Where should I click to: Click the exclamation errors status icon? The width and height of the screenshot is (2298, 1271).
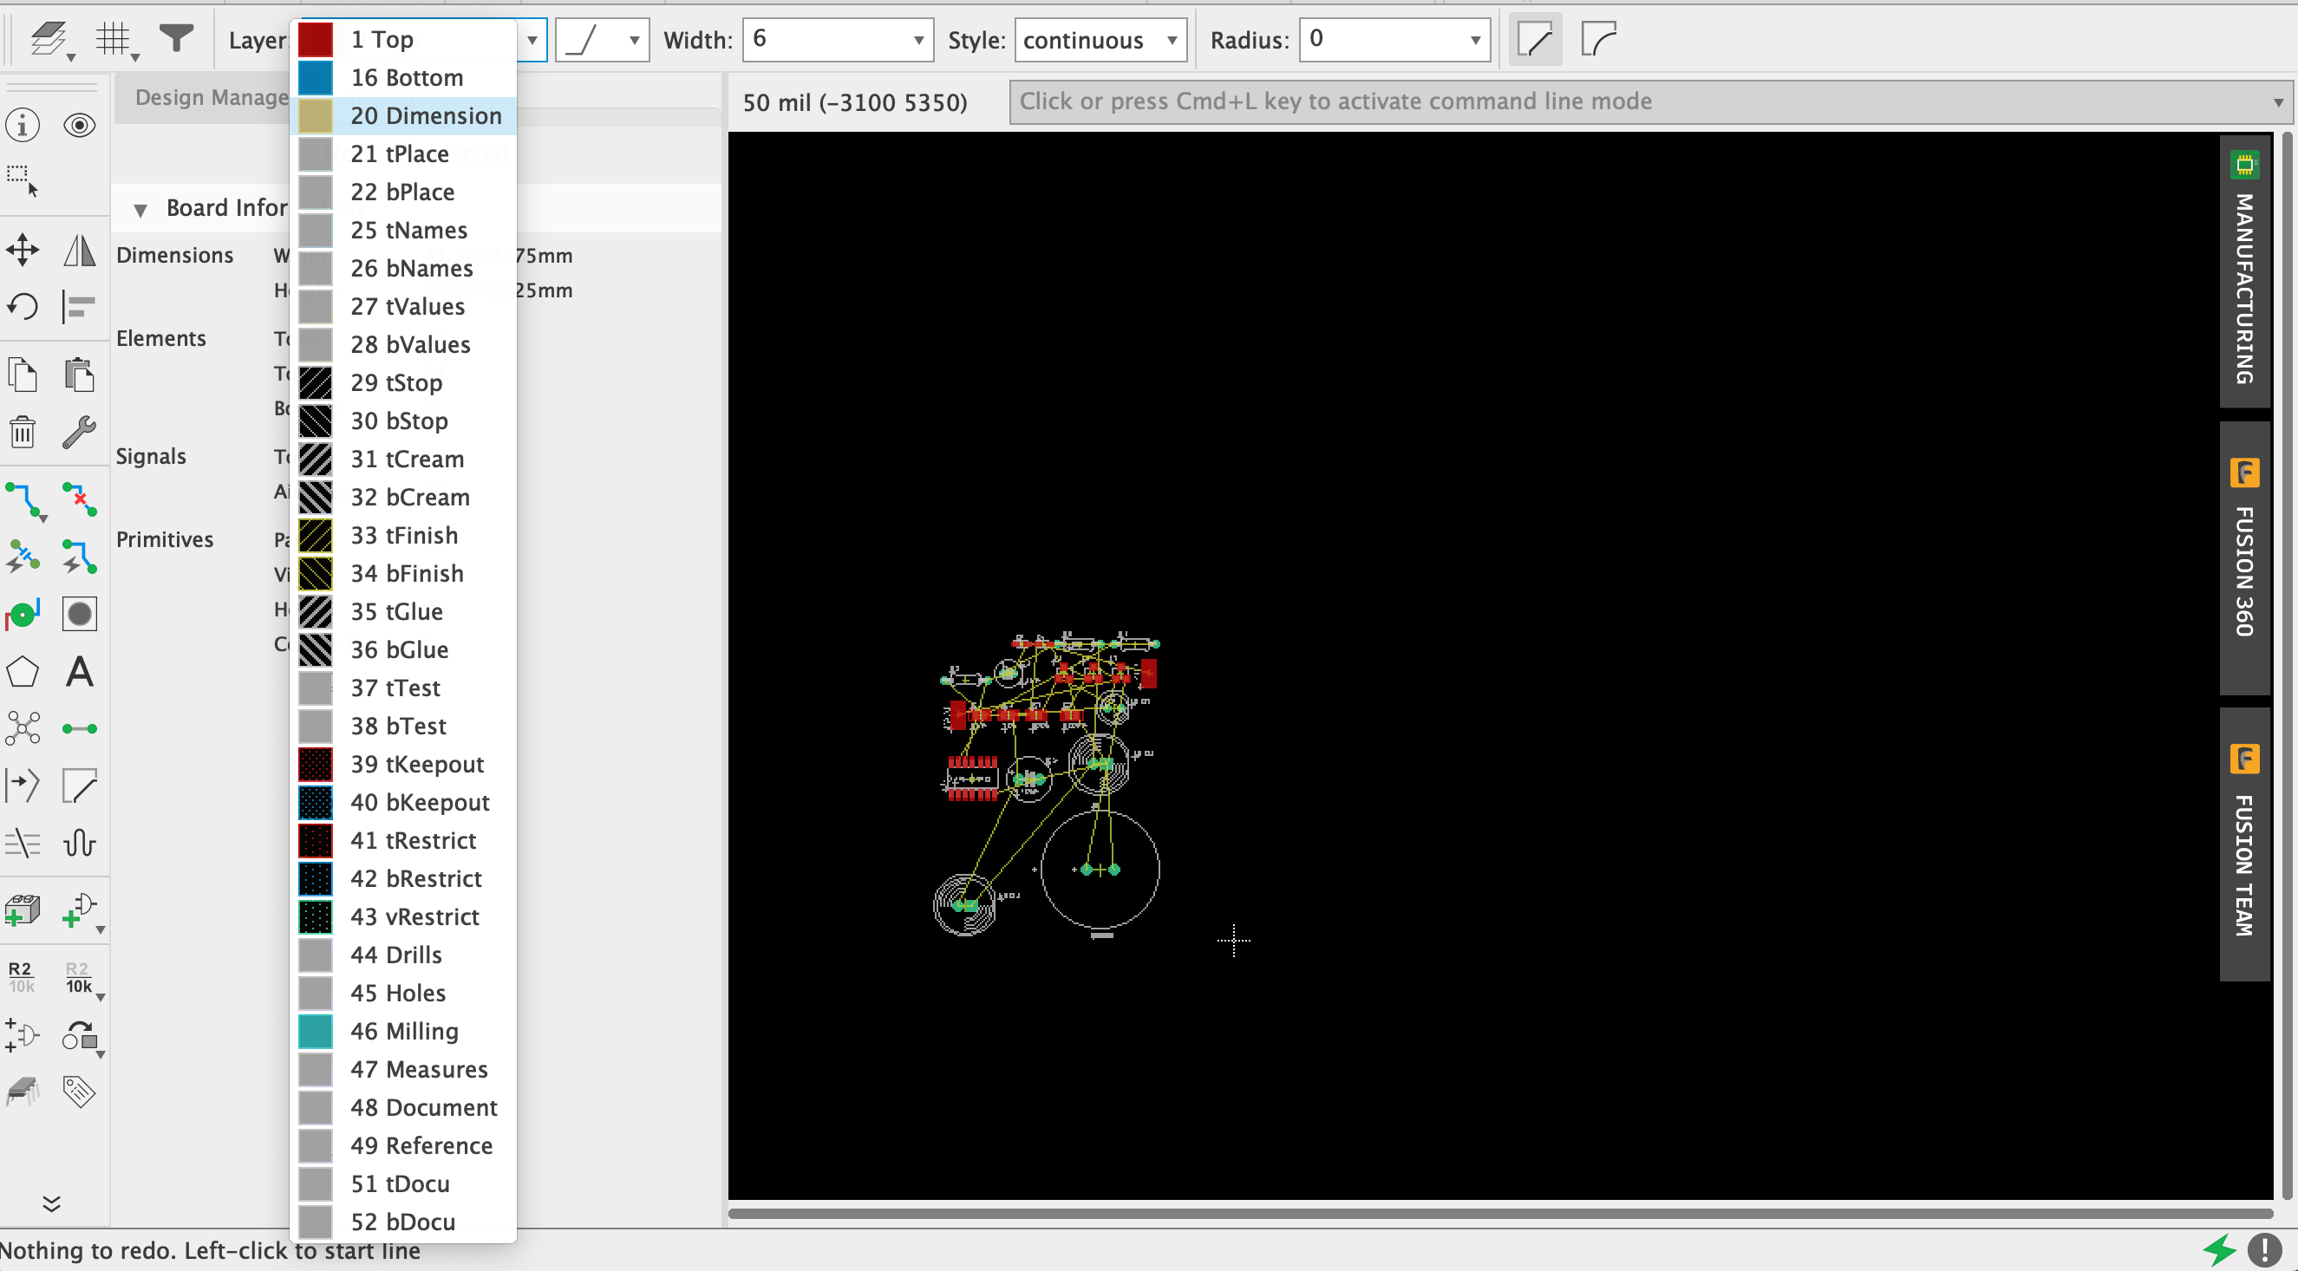coord(2264,1248)
